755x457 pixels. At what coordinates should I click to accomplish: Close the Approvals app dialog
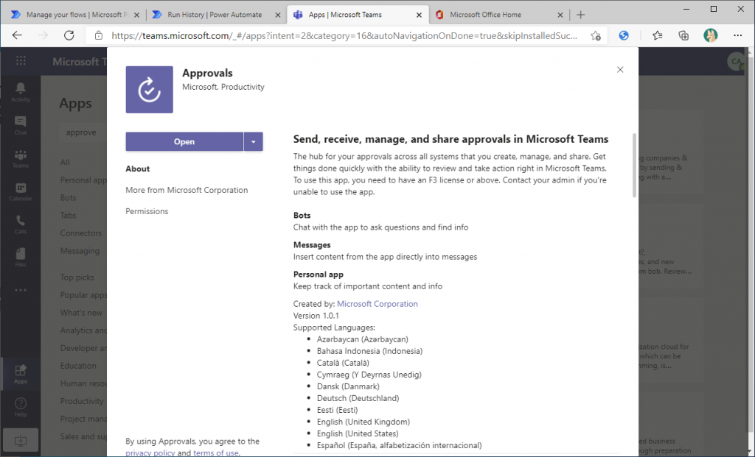pyautogui.click(x=620, y=70)
